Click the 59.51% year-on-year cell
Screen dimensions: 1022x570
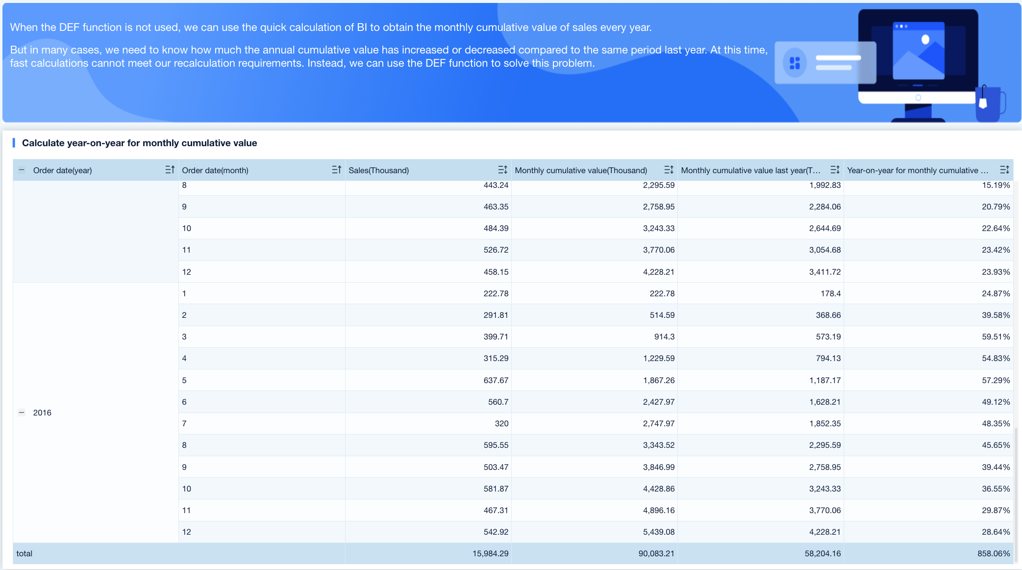coord(996,337)
